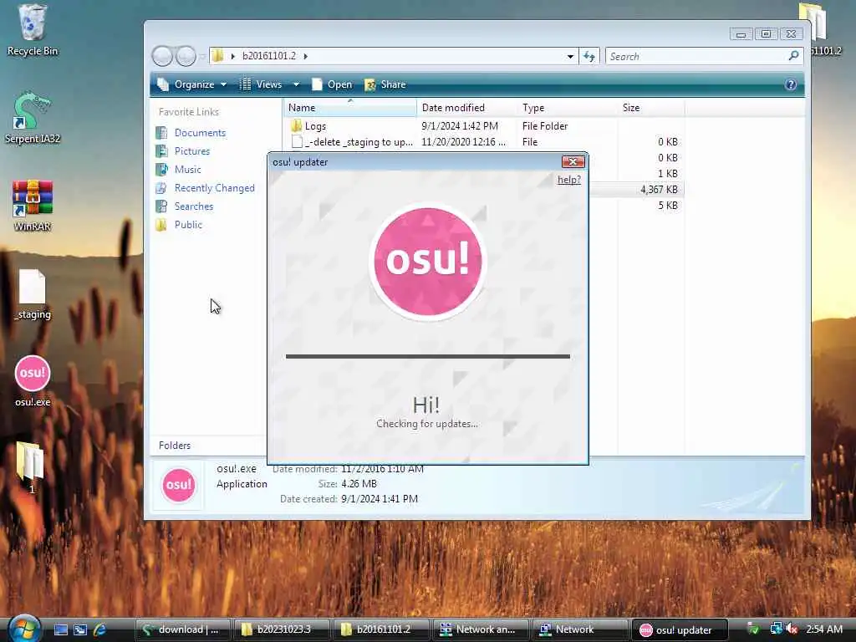Screen dimensions: 856x642
Task: Sort by the Type column header
Action: point(568,108)
